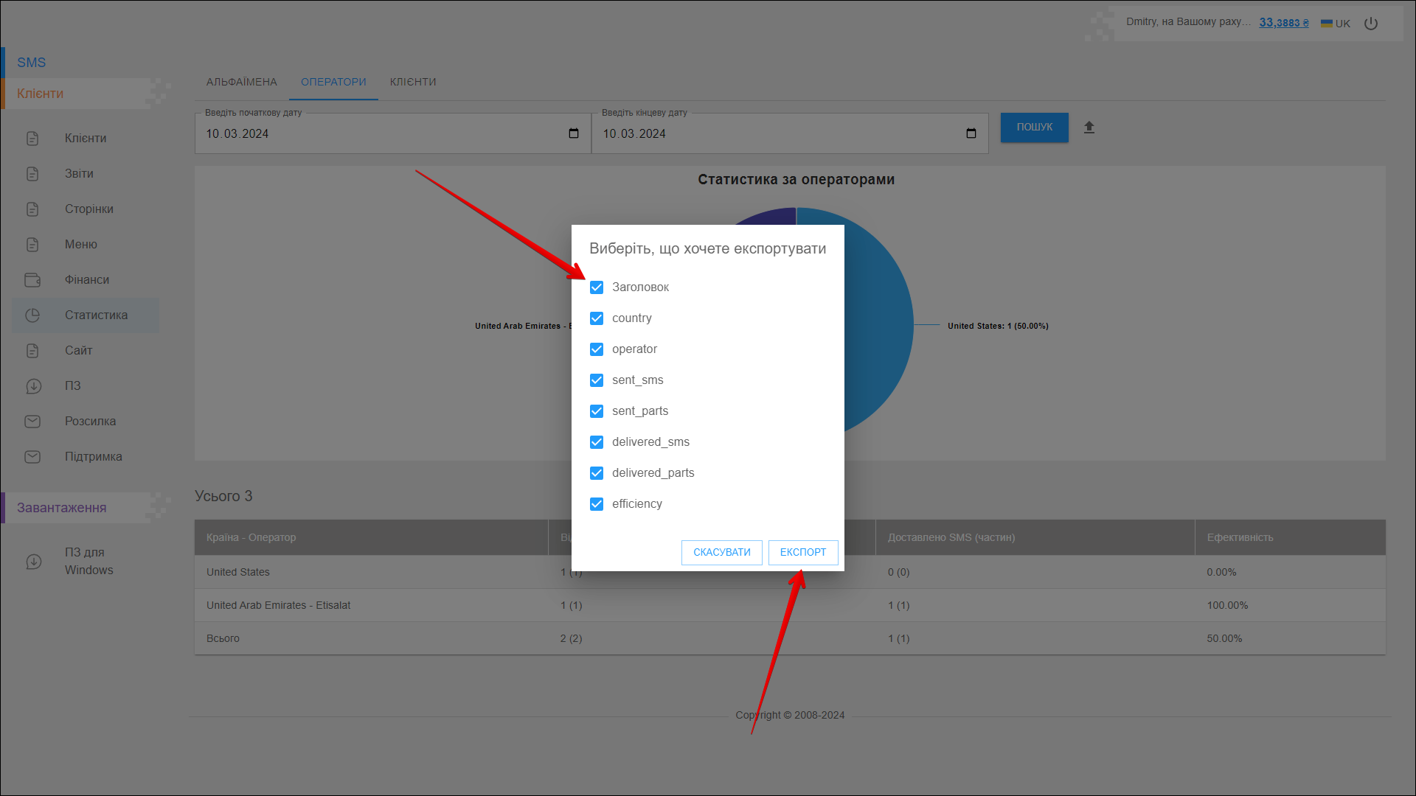
Task: Click the Звіти document icon
Action: click(32, 174)
